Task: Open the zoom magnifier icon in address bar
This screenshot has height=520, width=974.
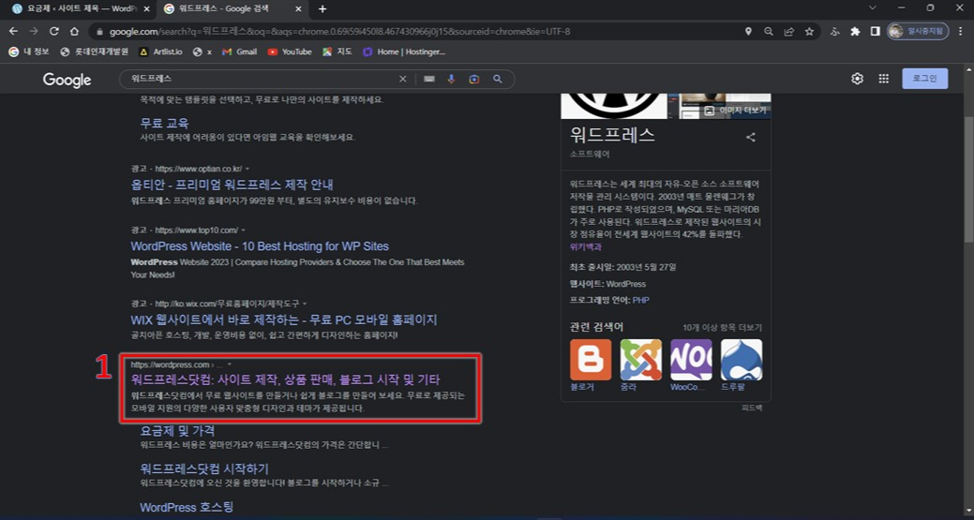Action: [769, 31]
